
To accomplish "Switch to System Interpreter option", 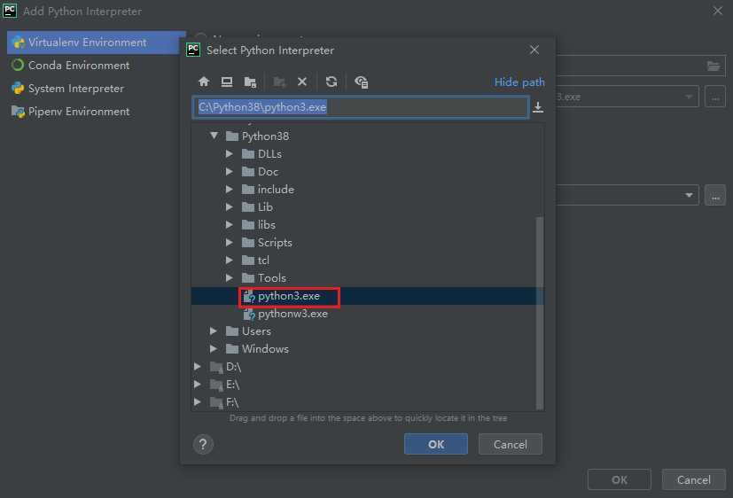I will tap(75, 89).
